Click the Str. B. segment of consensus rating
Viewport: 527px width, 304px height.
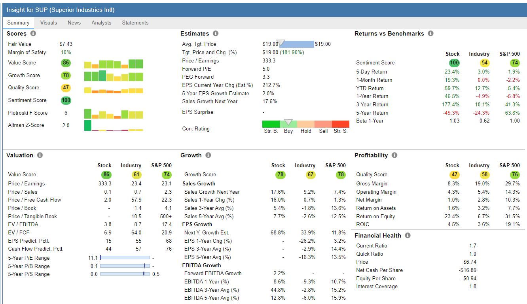[x=271, y=124]
